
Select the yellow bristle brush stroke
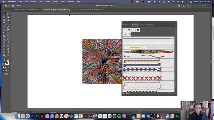point(148,47)
